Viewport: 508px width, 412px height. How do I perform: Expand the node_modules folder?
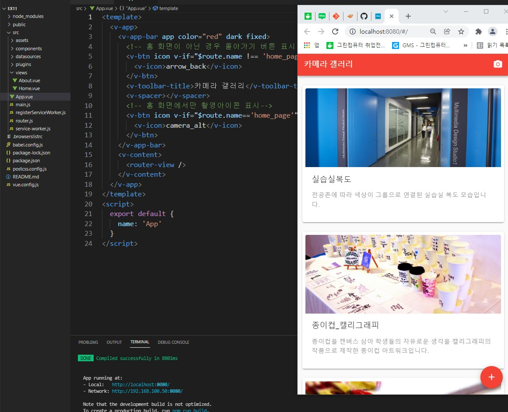28,16
